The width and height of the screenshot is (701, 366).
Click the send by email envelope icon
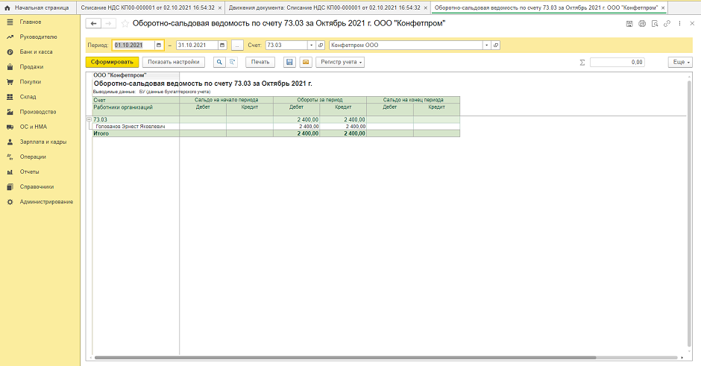(304, 63)
